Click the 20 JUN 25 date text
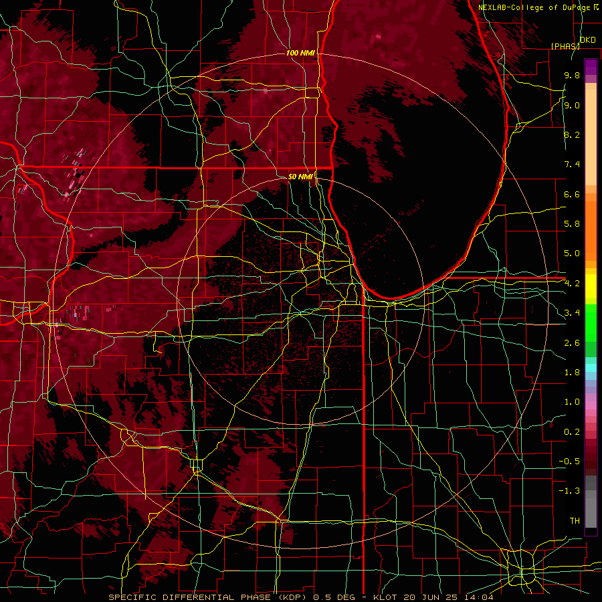This screenshot has width=602, height=602. (430, 597)
